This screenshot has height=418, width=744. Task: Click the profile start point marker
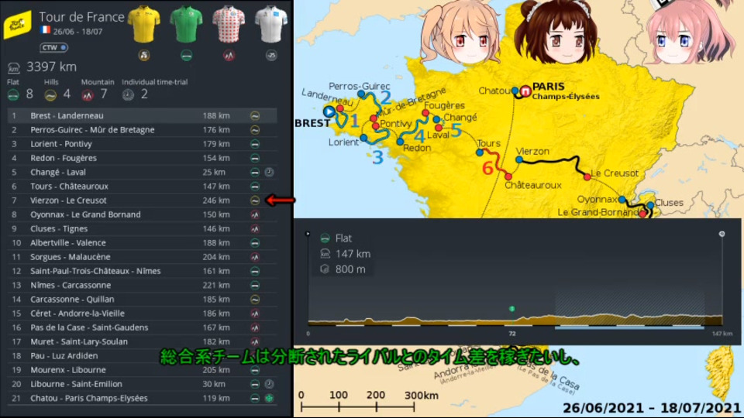308,234
